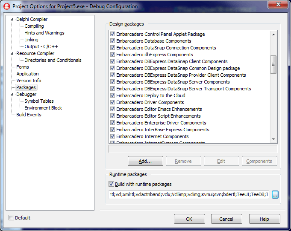Open Build Events page
291x231 pixels.
[x=29, y=115]
